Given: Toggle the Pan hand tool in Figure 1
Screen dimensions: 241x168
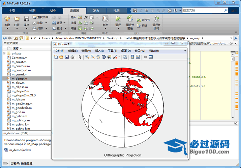Looking at the screenshot, I should point(98,57).
